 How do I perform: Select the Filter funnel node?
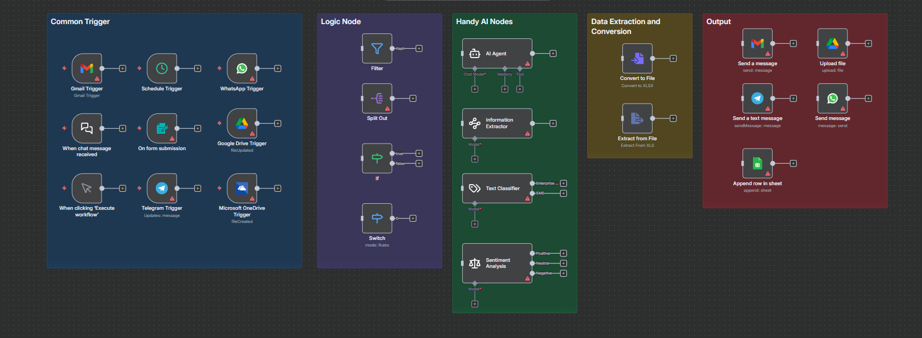(377, 48)
